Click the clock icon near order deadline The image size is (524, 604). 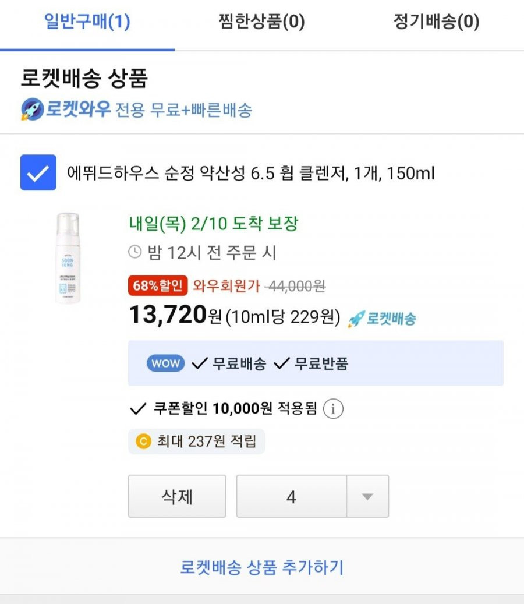(x=134, y=252)
